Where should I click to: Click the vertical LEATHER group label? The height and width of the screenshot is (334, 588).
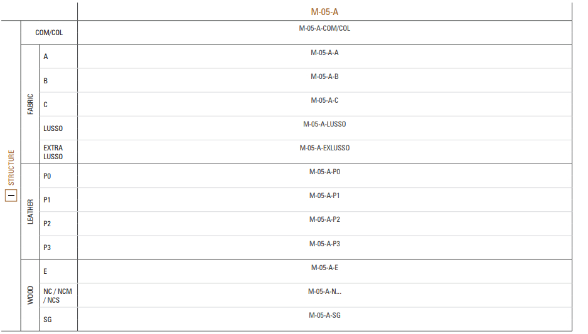30,212
